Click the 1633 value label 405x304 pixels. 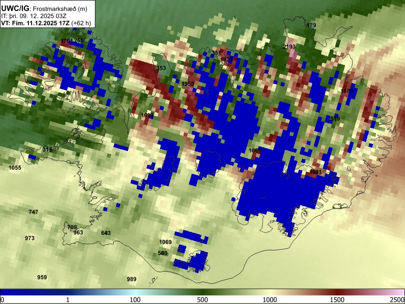click(148, 115)
